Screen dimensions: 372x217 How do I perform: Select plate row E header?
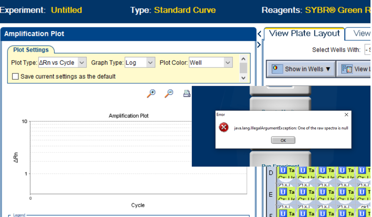[271, 195]
